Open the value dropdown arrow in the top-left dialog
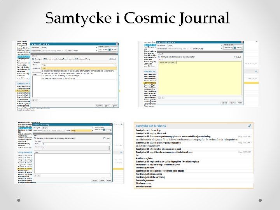 click(x=115, y=65)
